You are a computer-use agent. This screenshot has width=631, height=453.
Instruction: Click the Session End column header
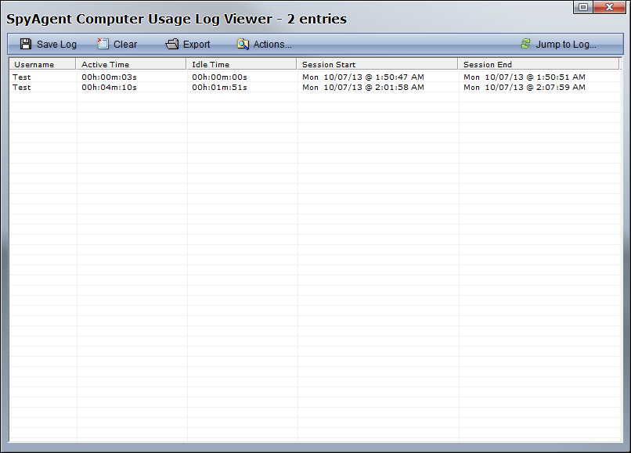point(488,64)
